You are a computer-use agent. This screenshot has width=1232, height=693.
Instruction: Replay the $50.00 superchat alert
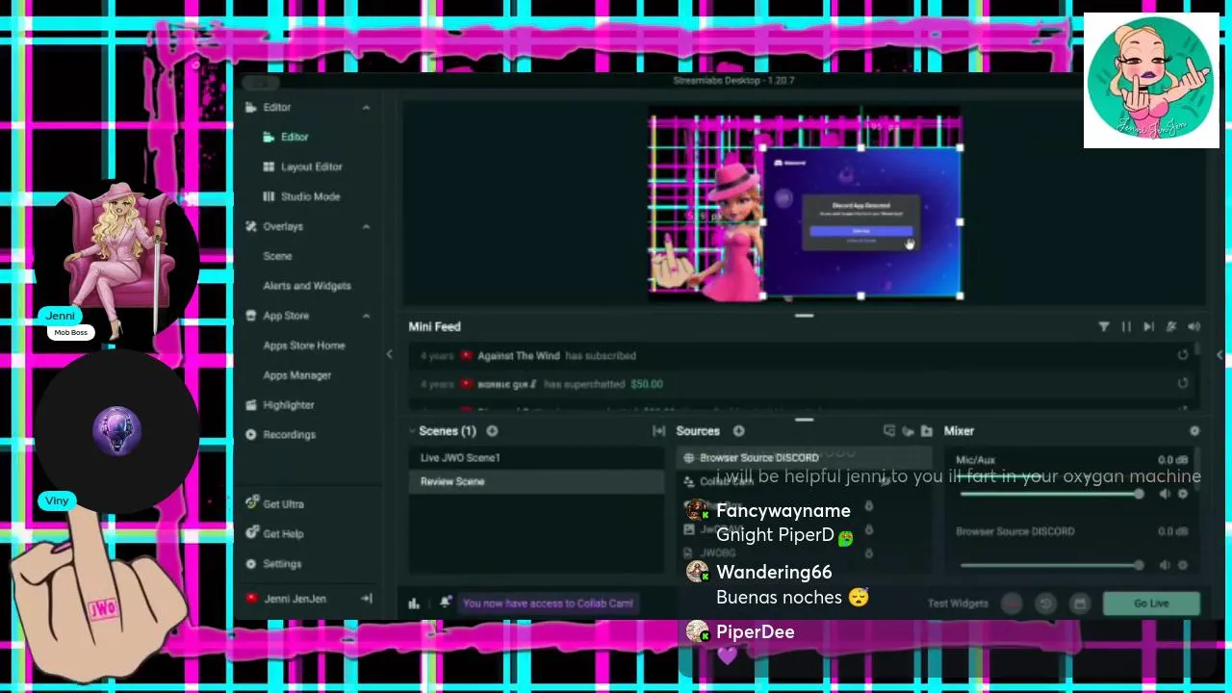1183,383
